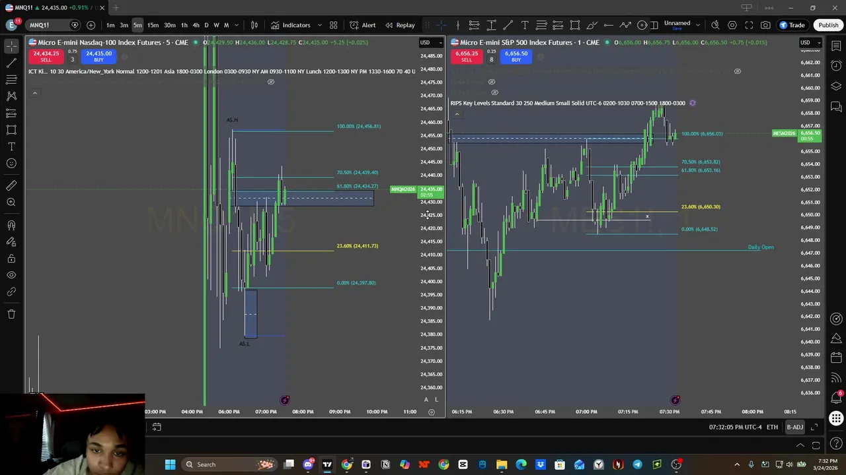The width and height of the screenshot is (846, 475).
Task: Select rectangle tool in favorites drawing toolbar
Action: click(575, 25)
